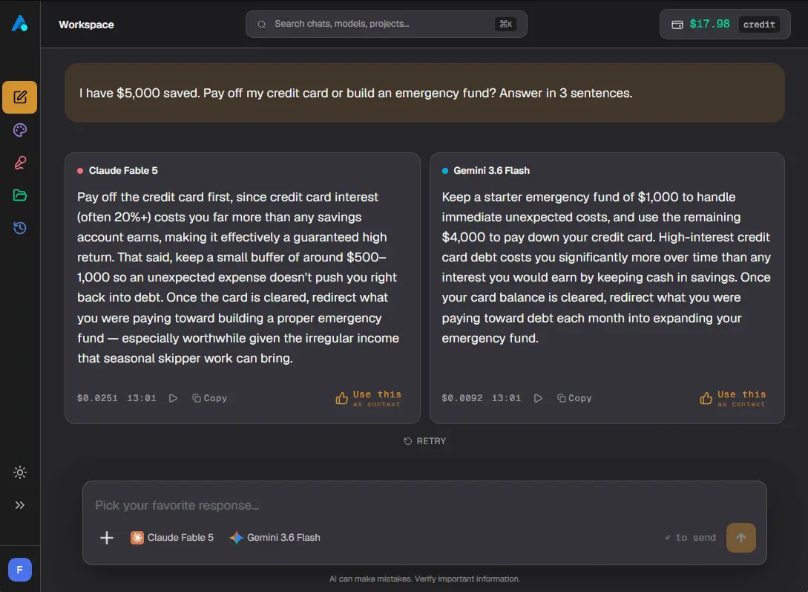
Task: Select Gemini 3.6 Flash model chip
Action: (x=275, y=537)
